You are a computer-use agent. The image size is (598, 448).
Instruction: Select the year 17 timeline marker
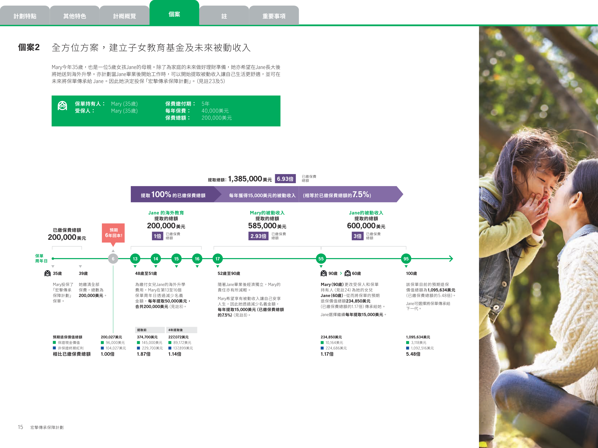tap(218, 259)
